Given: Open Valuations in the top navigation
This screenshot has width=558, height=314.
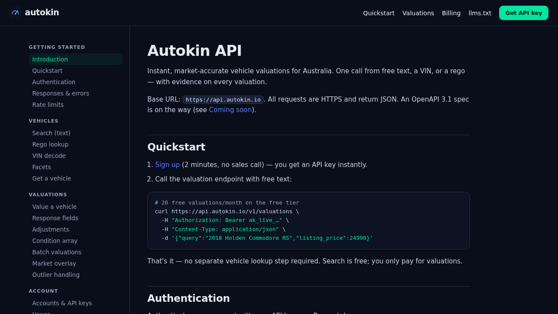Looking at the screenshot, I should click(x=418, y=13).
